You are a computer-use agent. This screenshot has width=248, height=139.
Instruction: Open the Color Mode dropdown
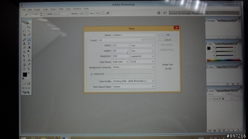121,62
